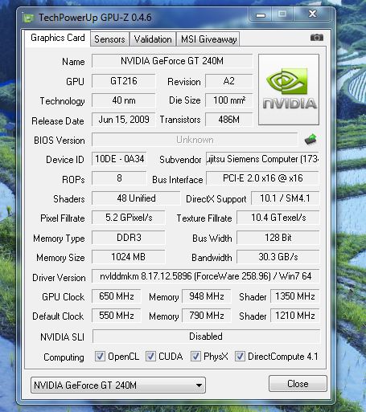366x412 pixels.
Task: Click the Driver Version field nvlddmkm 8.17.12.5896
Action: click(206, 276)
